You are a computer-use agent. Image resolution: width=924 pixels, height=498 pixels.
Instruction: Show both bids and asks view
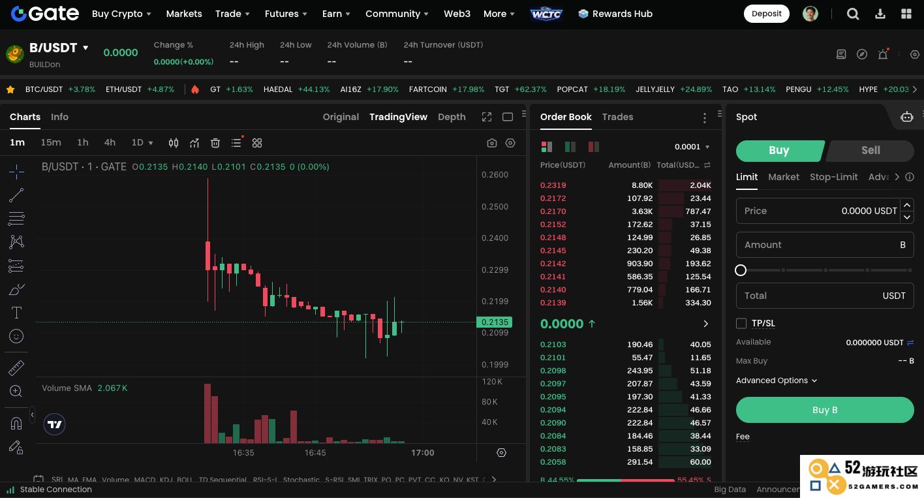(547, 147)
